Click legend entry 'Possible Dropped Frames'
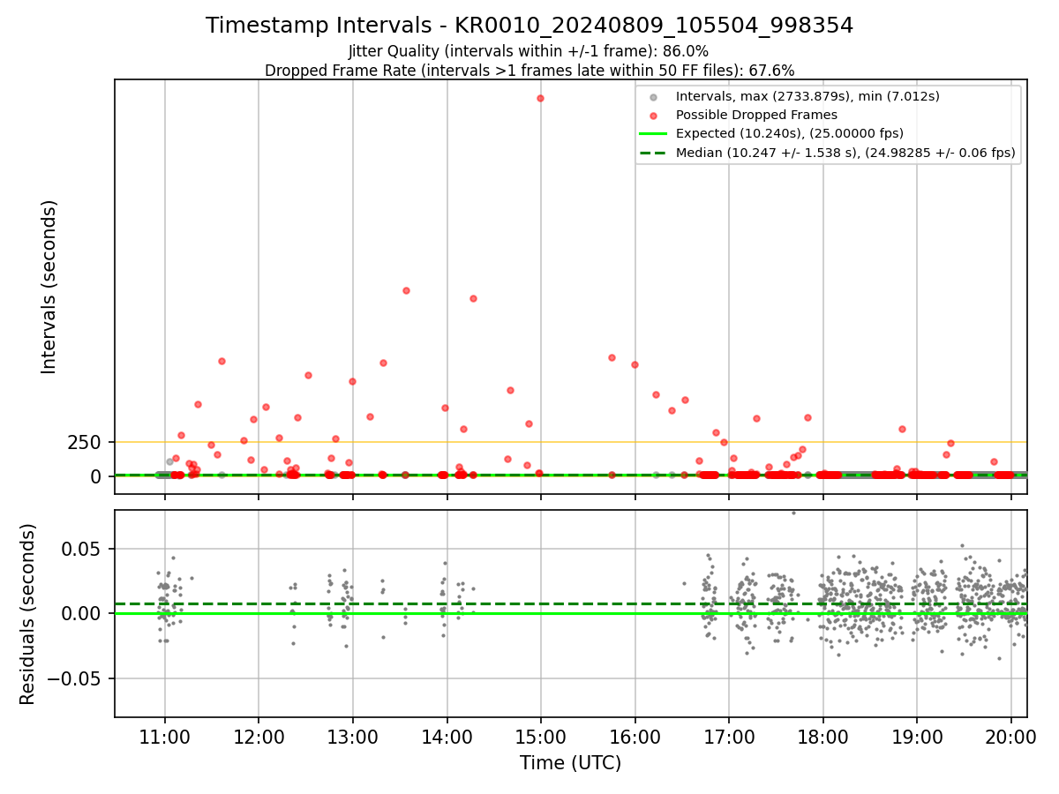 pos(756,115)
